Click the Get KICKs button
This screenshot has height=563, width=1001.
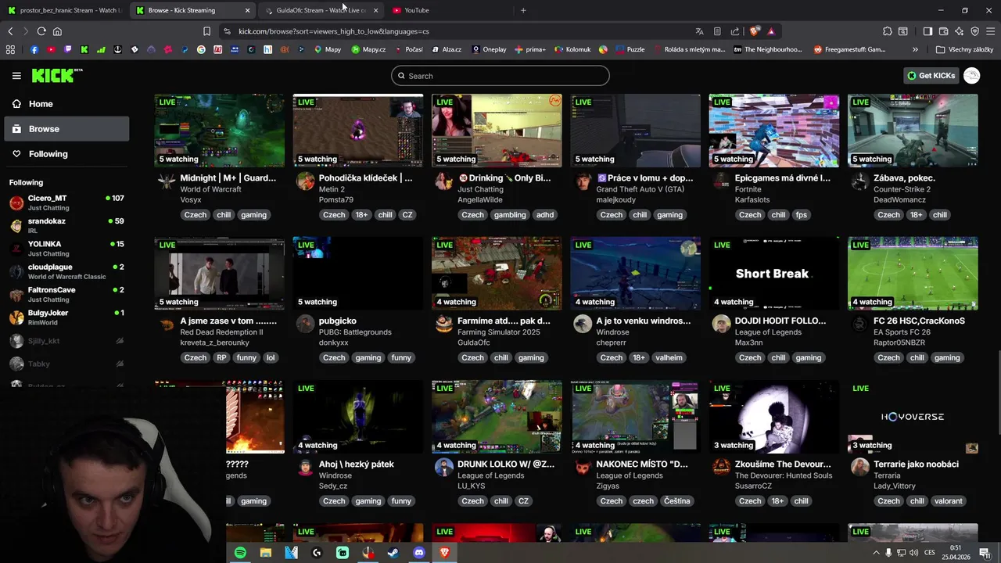point(931,76)
